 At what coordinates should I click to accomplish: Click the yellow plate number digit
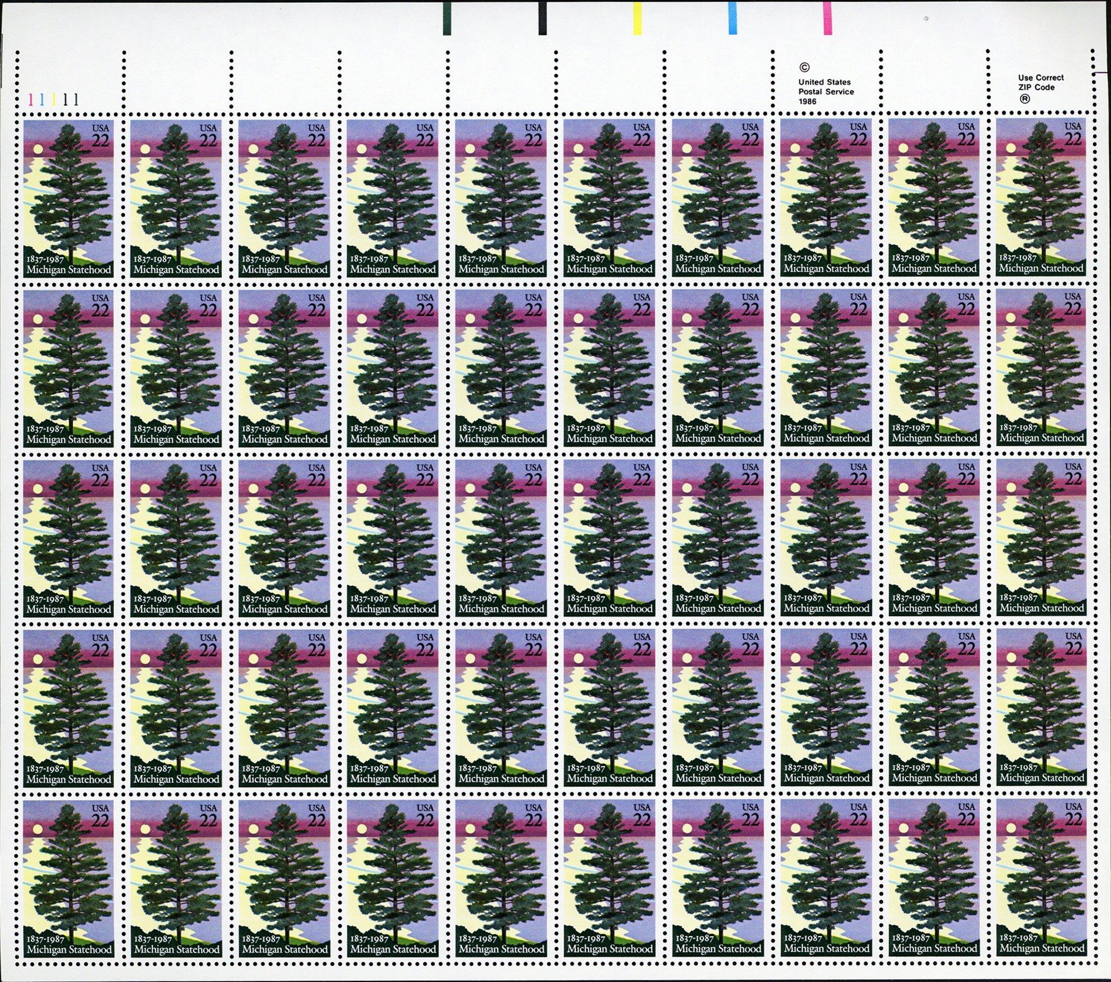[x=54, y=99]
